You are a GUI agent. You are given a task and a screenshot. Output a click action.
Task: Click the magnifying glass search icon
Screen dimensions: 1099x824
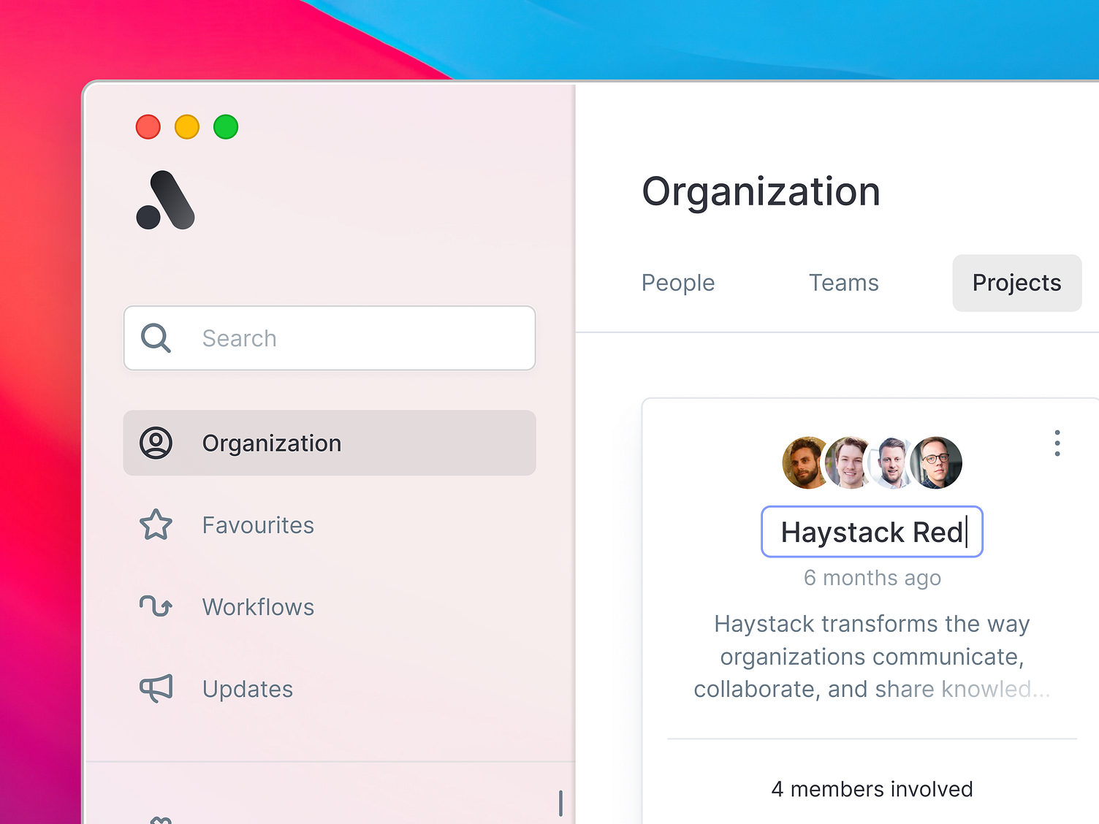click(x=155, y=337)
